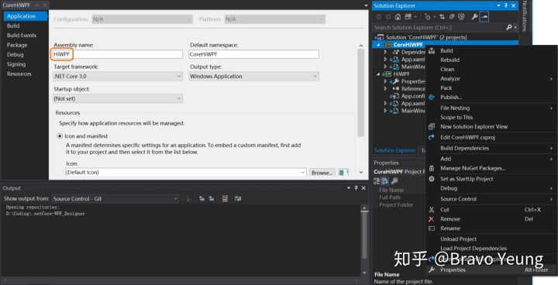The image size is (558, 285).
Task: Open Solutions and Folders view switcher icon
Action: coord(408,17)
